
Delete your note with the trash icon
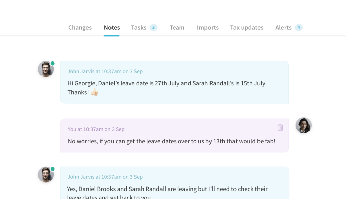point(280,127)
